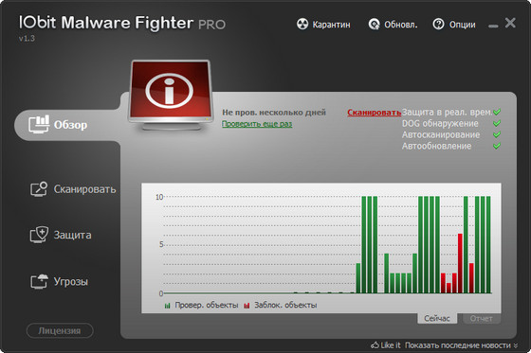The width and height of the screenshot is (531, 353).
Task: Expand Показать последние новости arrow
Action: [x=516, y=345]
